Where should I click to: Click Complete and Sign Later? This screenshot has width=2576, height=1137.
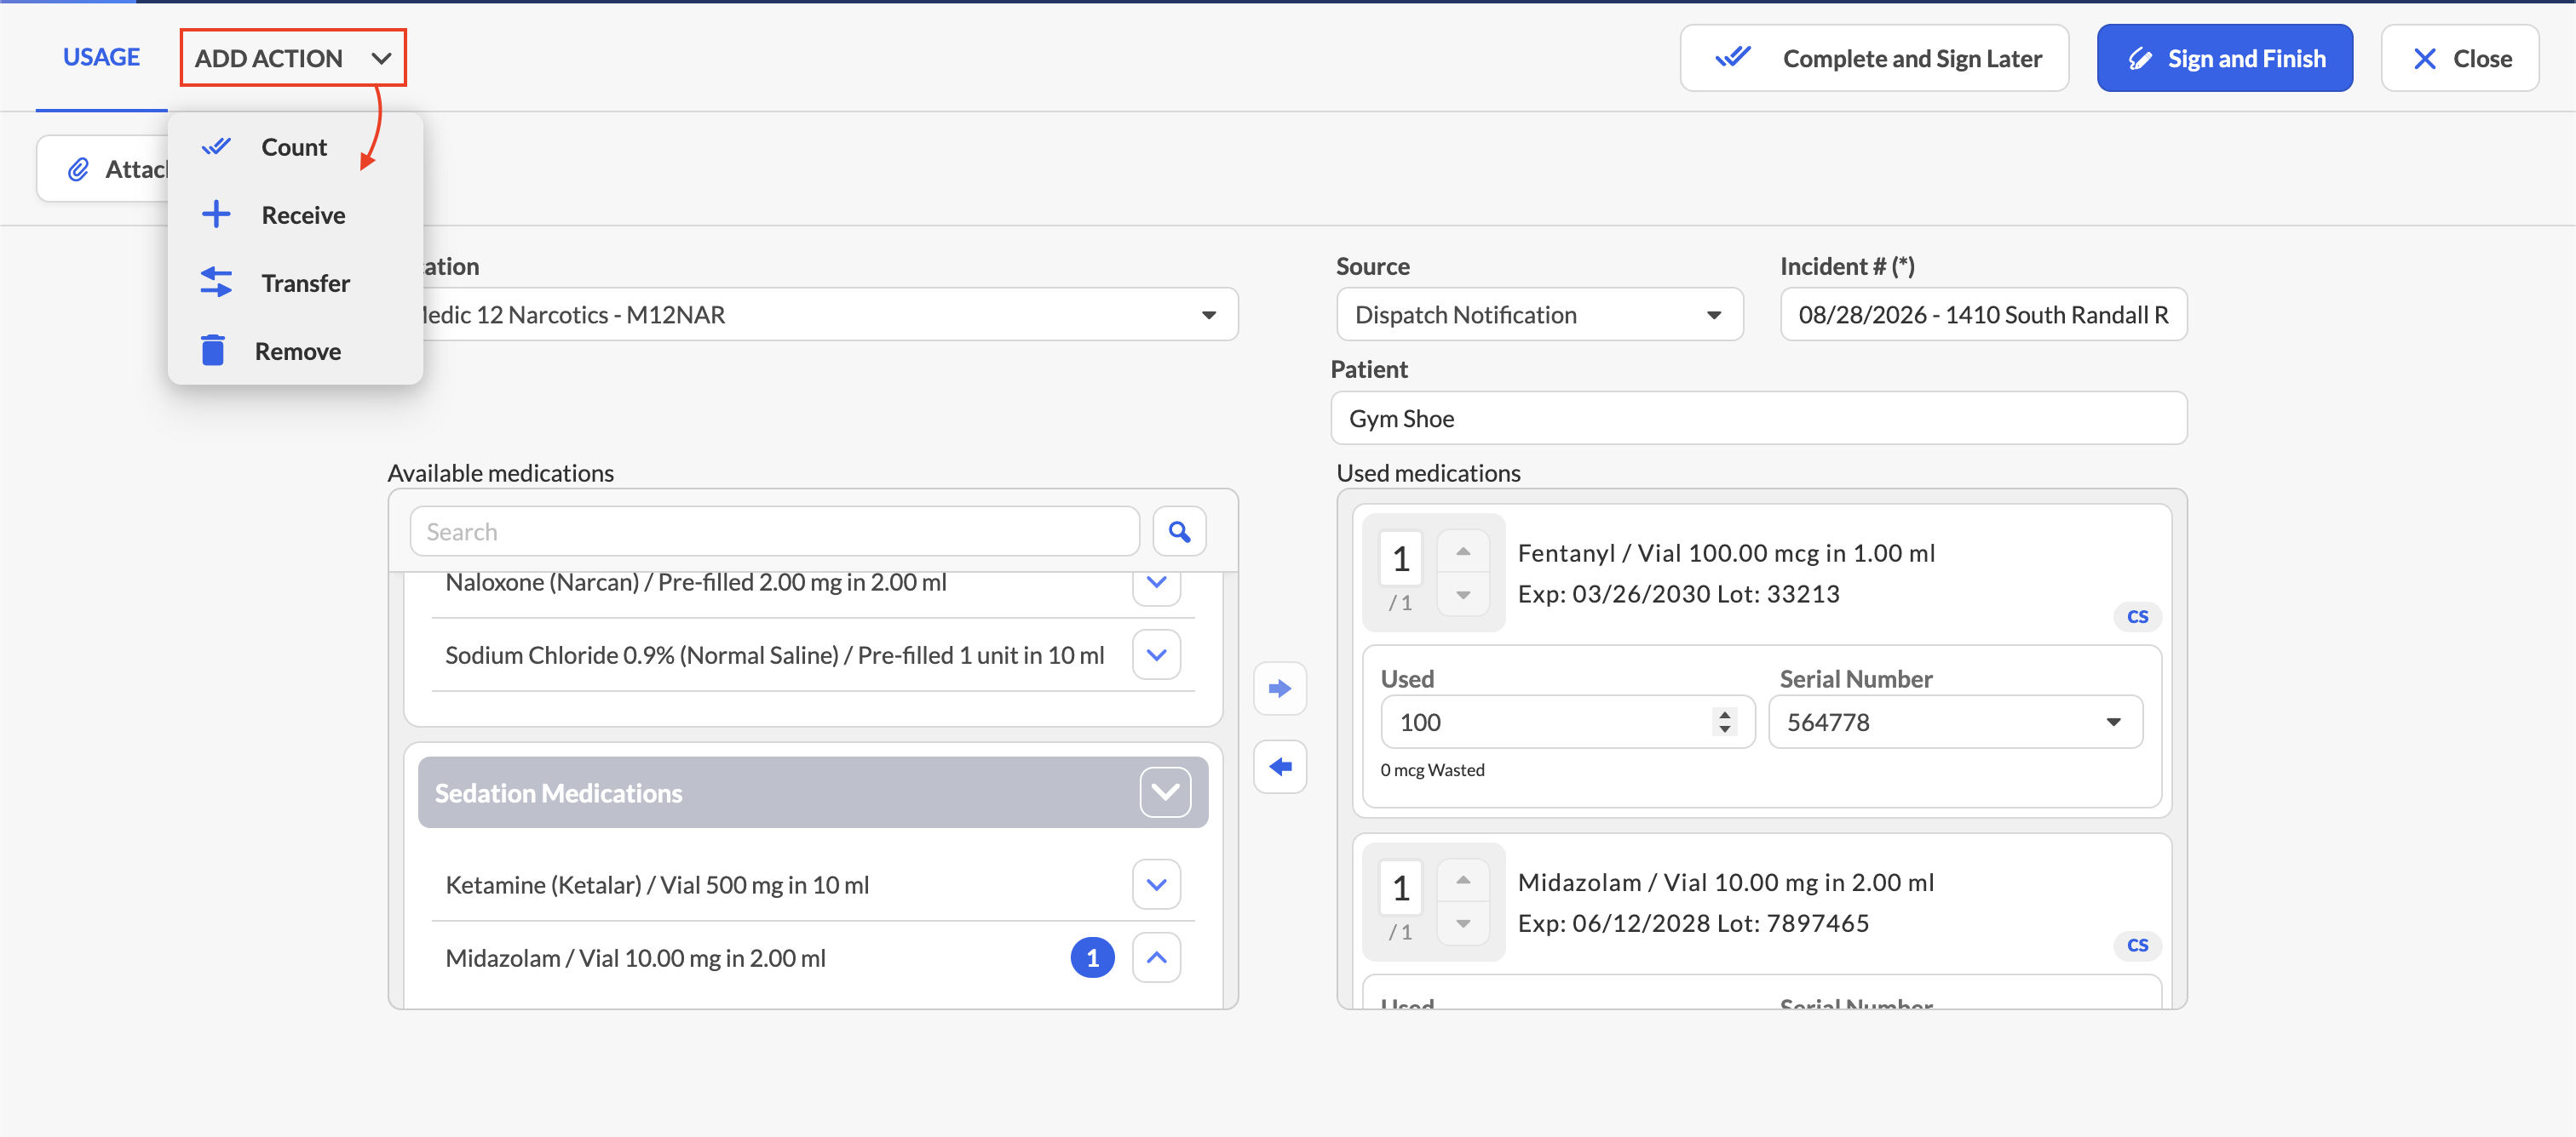coord(1874,58)
